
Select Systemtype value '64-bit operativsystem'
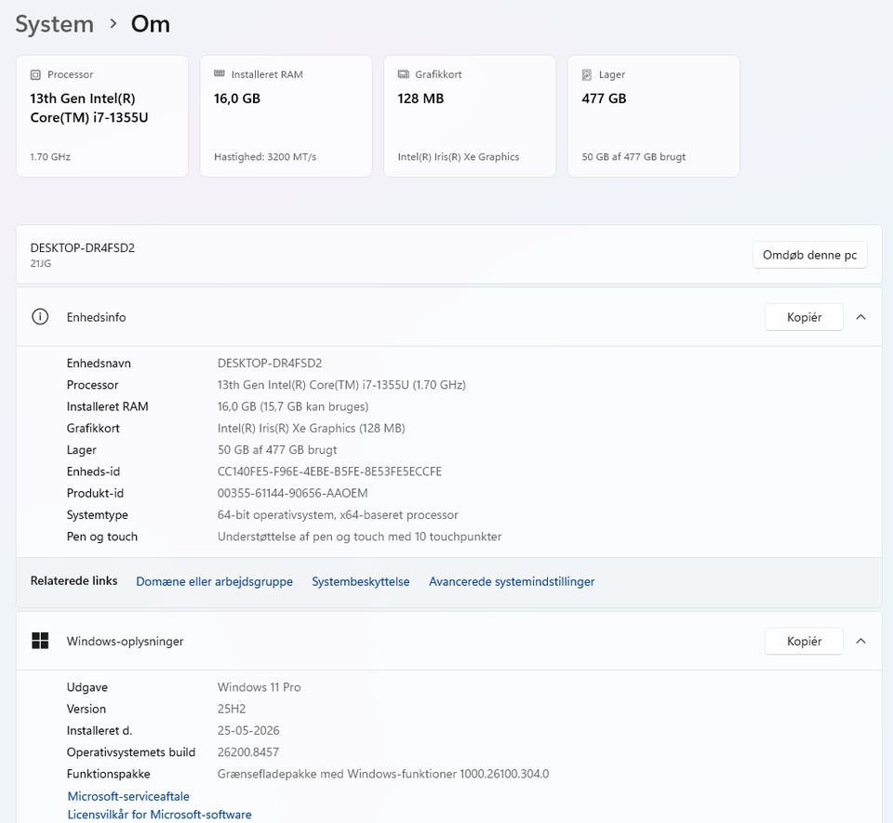(337, 514)
